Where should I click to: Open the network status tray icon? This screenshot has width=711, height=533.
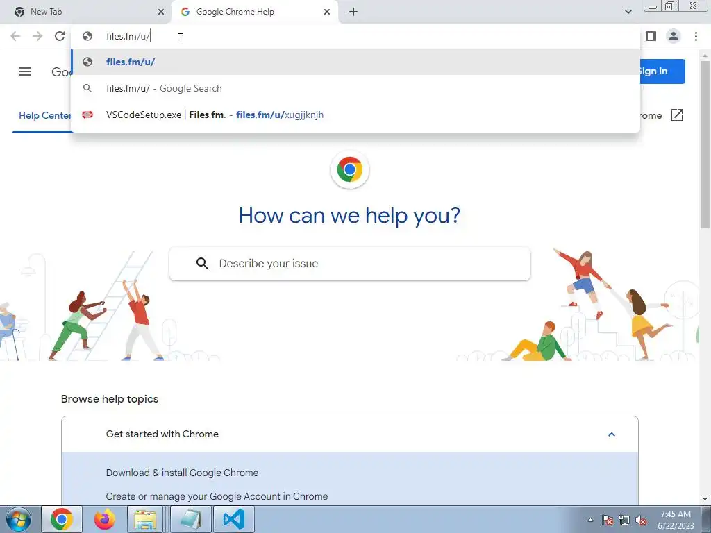pos(624,520)
